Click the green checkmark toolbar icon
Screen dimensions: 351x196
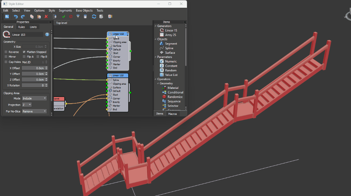click(x=64, y=17)
